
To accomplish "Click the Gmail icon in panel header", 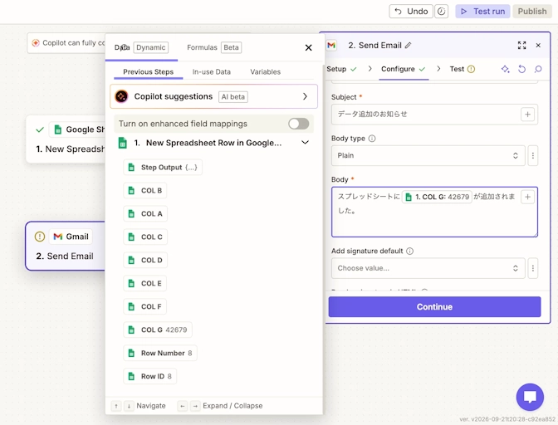I will [331, 45].
